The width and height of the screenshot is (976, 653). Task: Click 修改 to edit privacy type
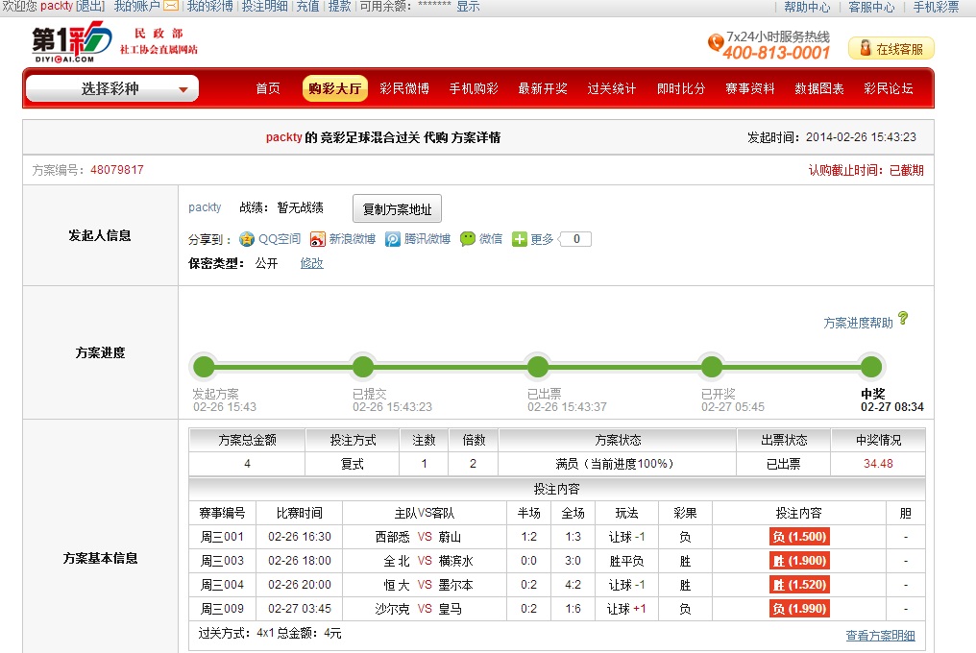[312, 263]
